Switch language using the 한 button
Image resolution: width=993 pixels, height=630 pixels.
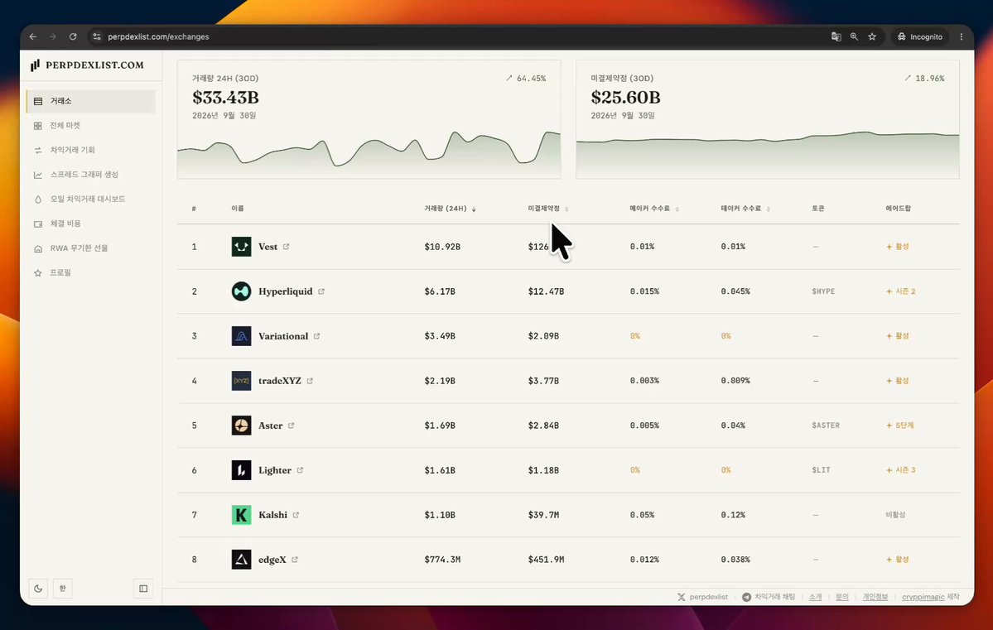tap(63, 589)
